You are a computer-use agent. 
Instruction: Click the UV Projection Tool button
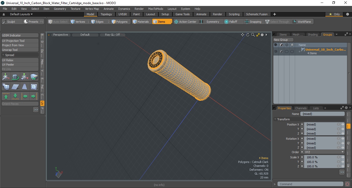(x=20, y=41)
